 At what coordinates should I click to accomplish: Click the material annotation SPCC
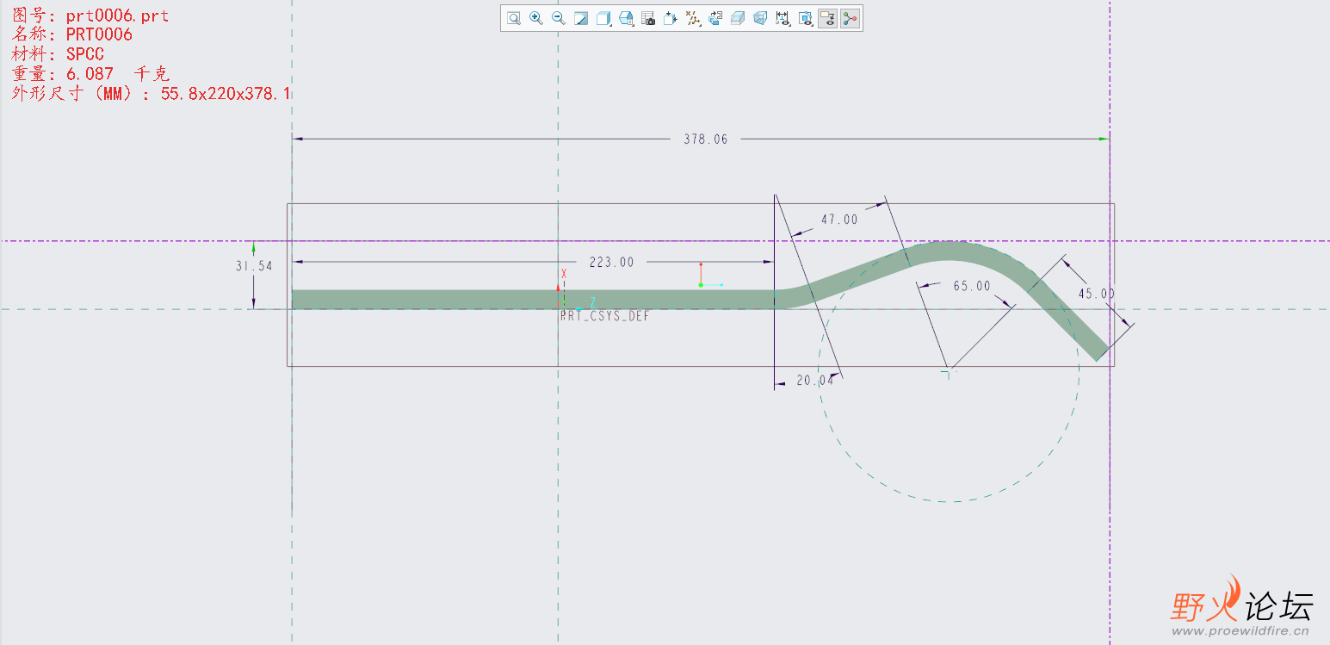point(84,54)
